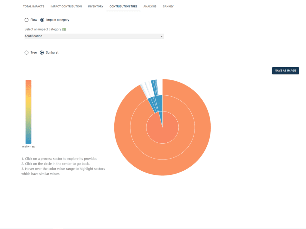
Task: Select the Flow radio button
Action: pos(27,20)
